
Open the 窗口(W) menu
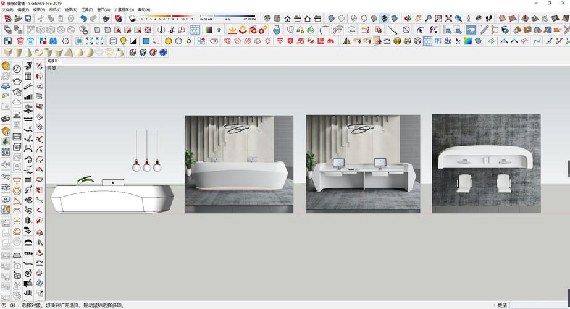click(104, 10)
